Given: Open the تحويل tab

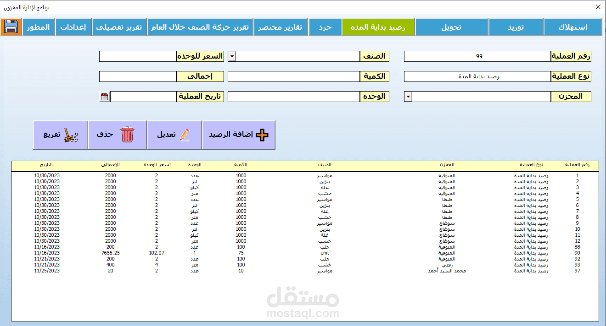Looking at the screenshot, I should coord(451,27).
